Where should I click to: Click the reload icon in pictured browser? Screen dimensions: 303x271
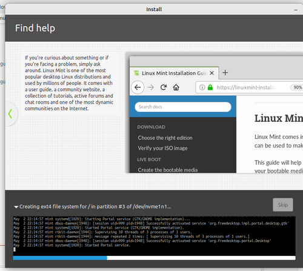pyautogui.click(x=164, y=87)
